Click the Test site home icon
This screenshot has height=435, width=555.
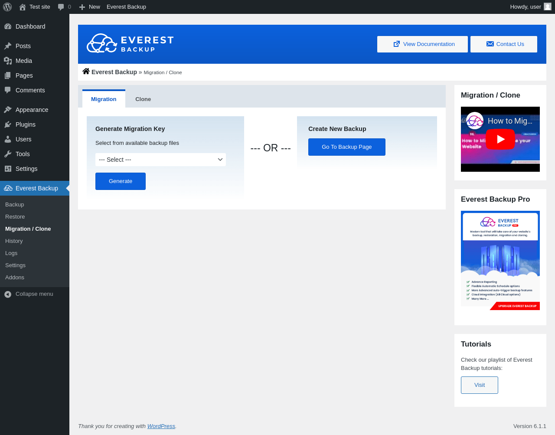click(x=23, y=7)
